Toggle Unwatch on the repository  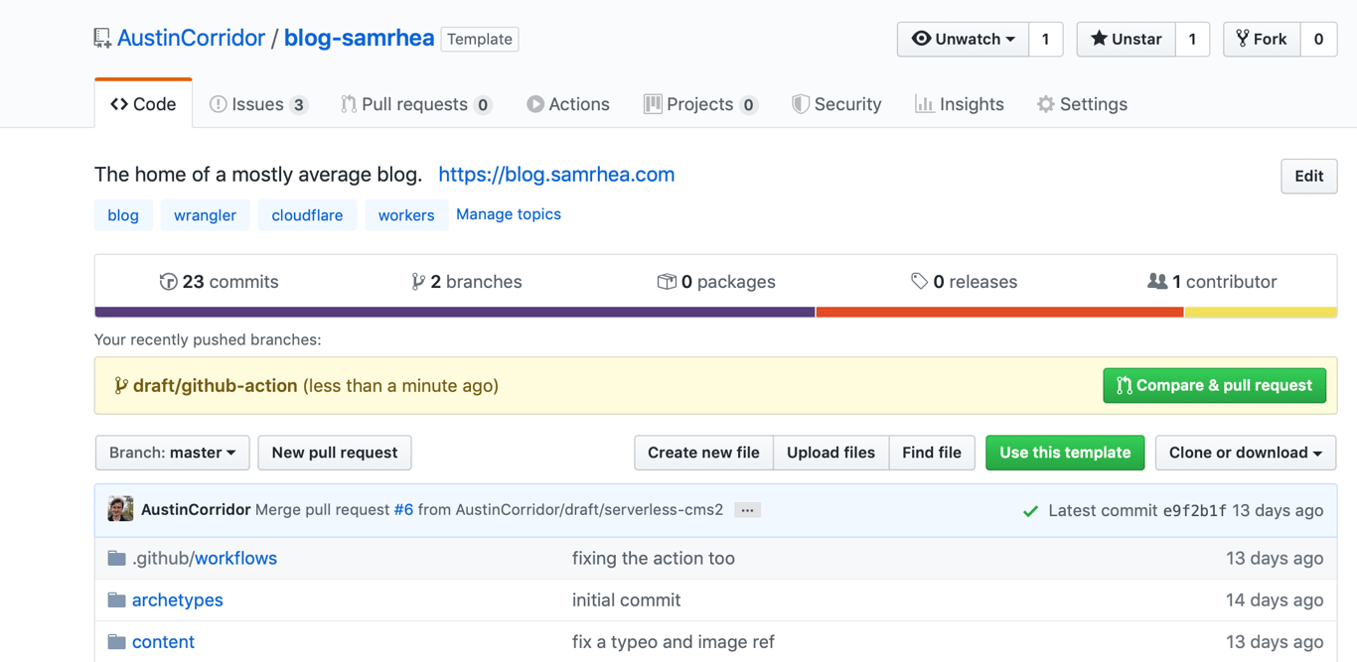click(963, 39)
